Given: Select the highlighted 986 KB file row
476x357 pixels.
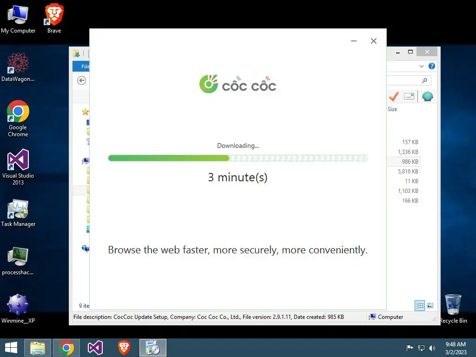Looking at the screenshot, I should 403,161.
